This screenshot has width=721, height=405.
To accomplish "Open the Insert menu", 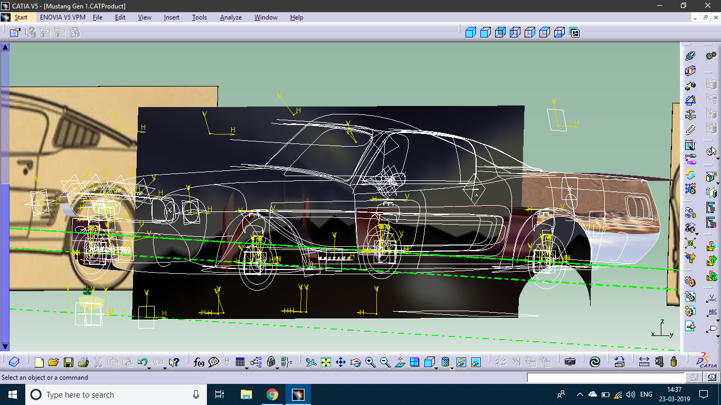I will (x=172, y=17).
